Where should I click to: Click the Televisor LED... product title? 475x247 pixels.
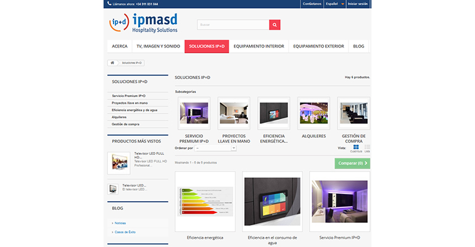(134, 185)
